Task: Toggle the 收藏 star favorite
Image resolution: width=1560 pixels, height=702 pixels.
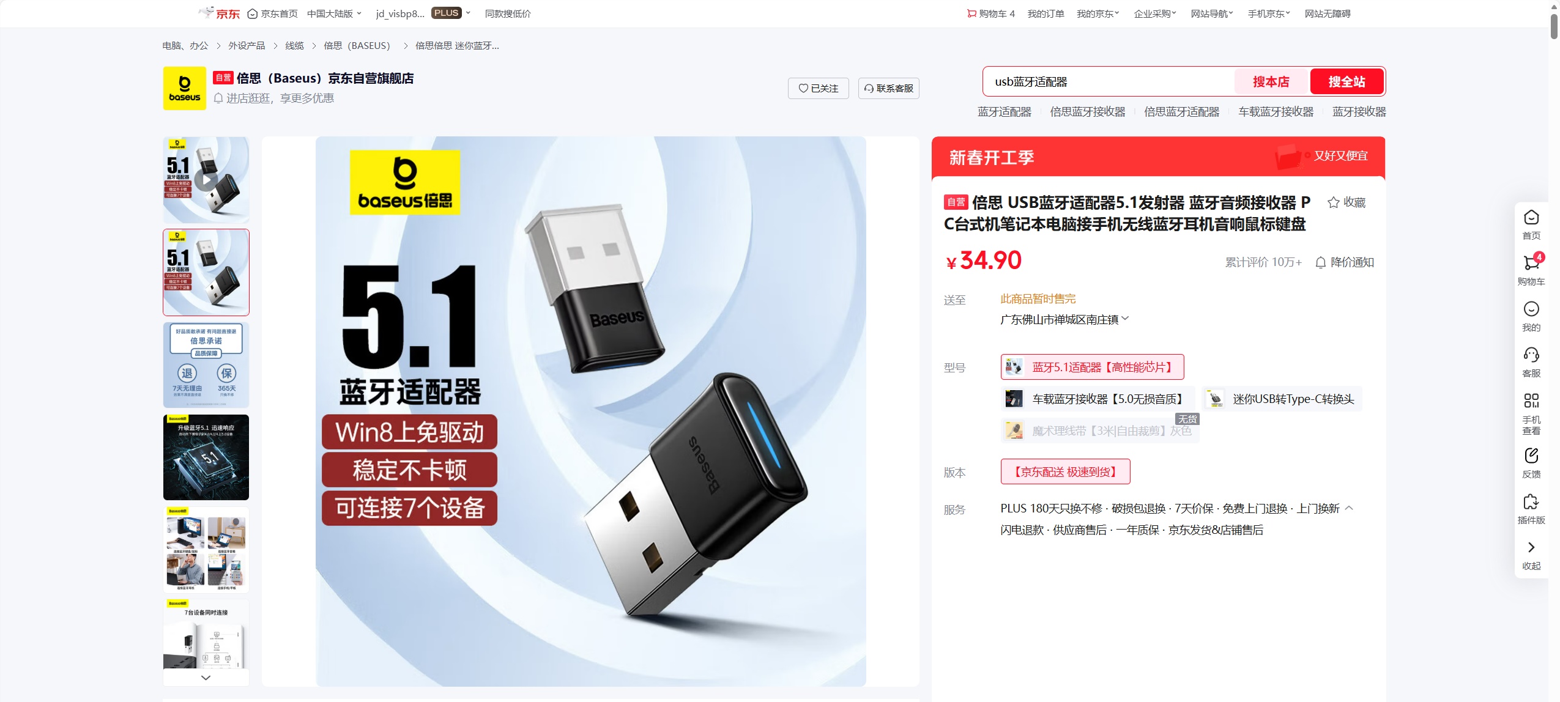Action: pyautogui.click(x=1333, y=202)
